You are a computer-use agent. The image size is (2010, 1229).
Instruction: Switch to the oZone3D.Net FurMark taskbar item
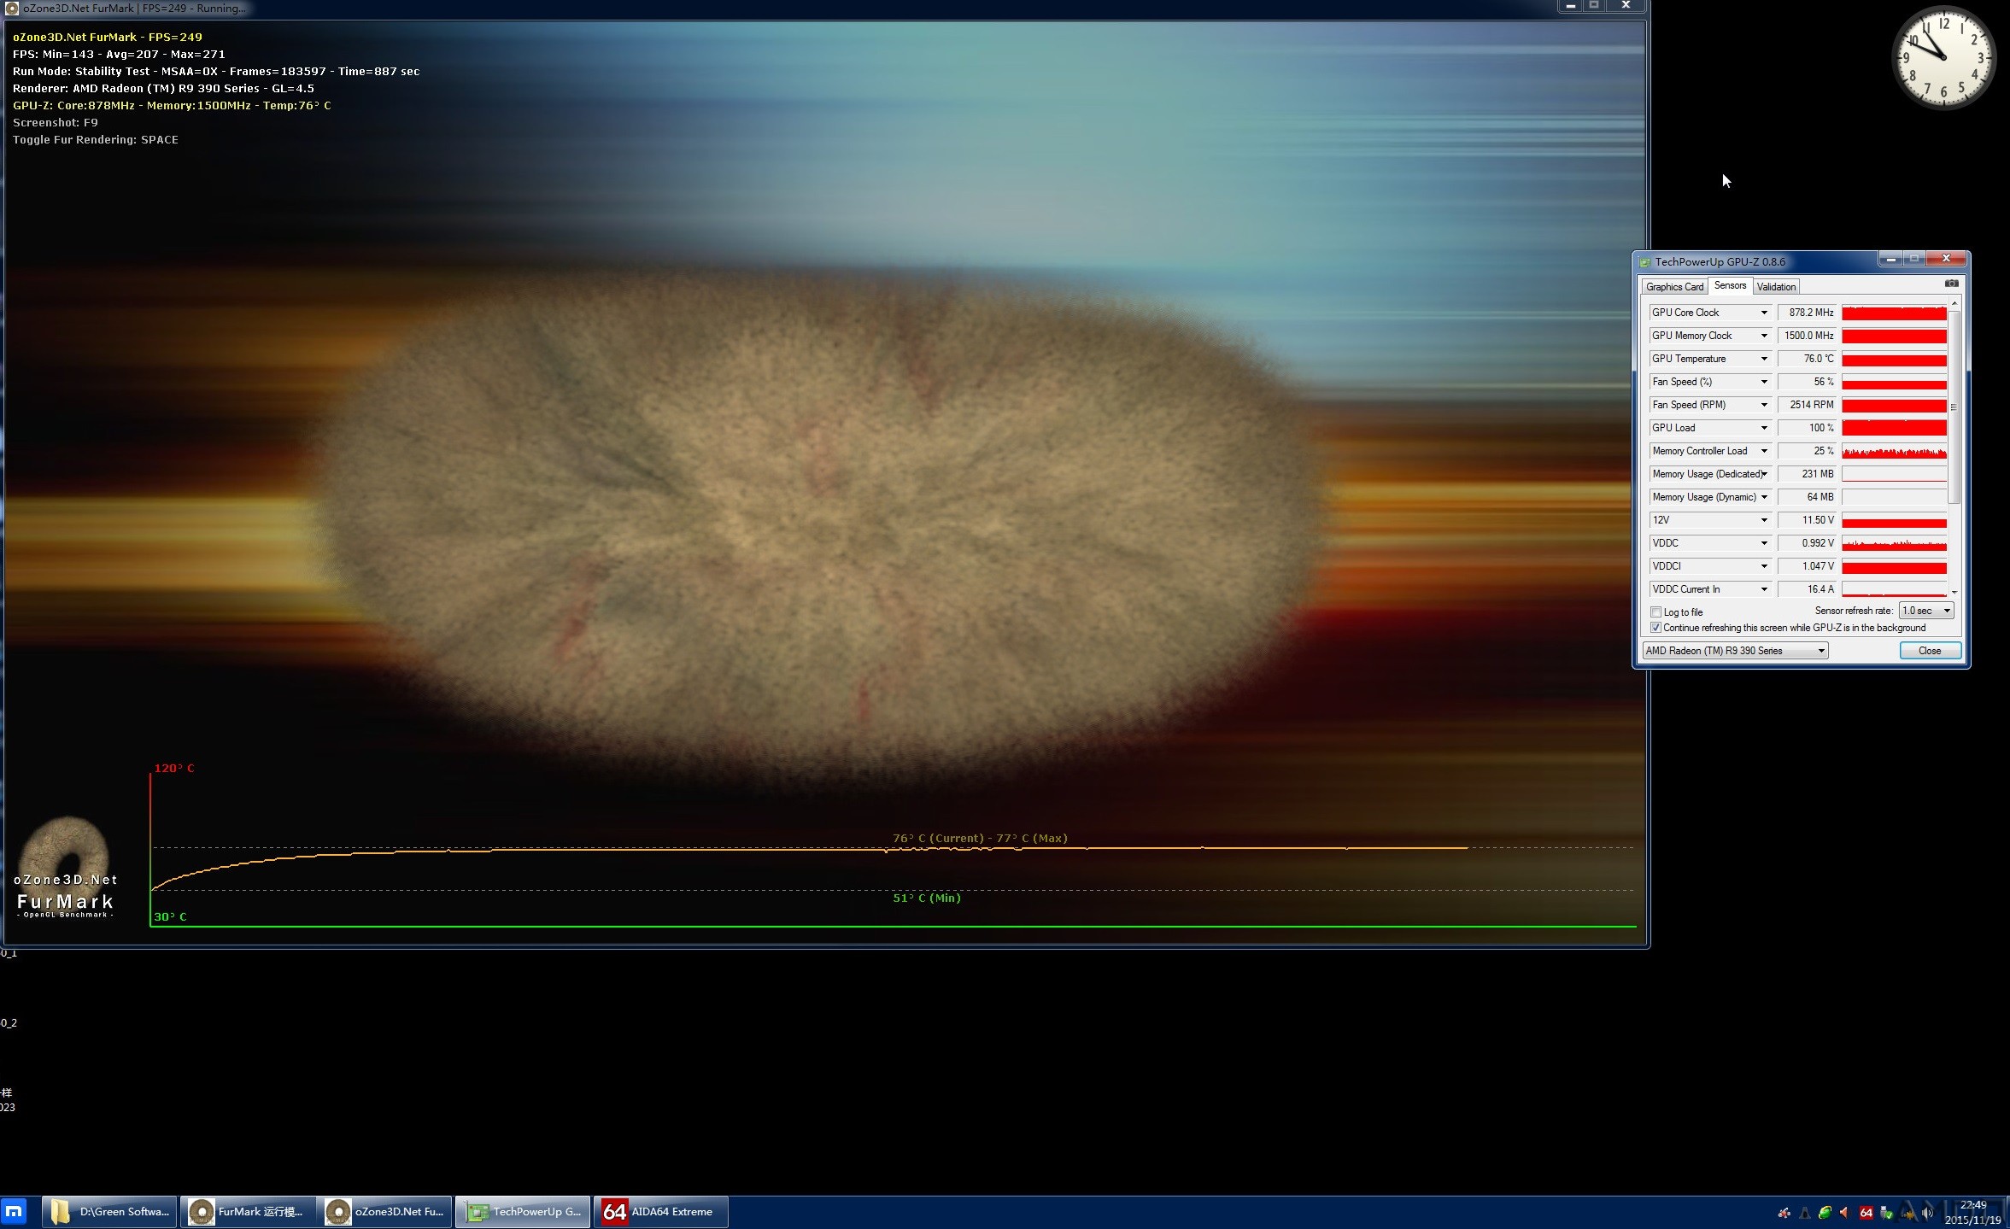[x=384, y=1211]
